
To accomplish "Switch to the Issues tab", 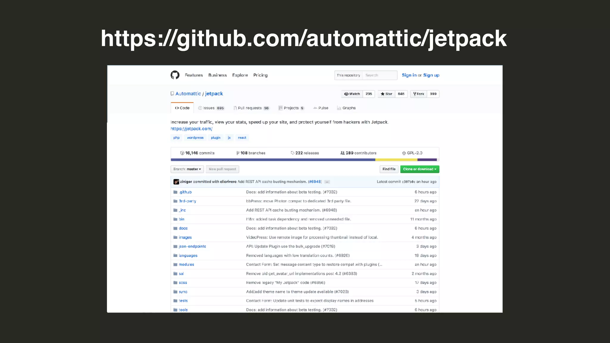I will (211, 108).
